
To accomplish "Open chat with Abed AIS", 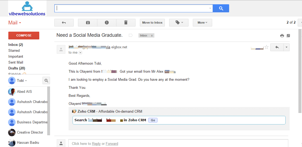I will tap(24, 92).
